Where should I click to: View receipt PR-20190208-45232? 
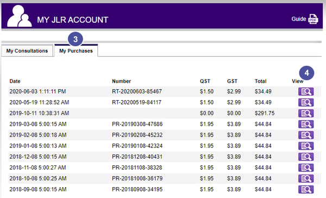coord(306,135)
